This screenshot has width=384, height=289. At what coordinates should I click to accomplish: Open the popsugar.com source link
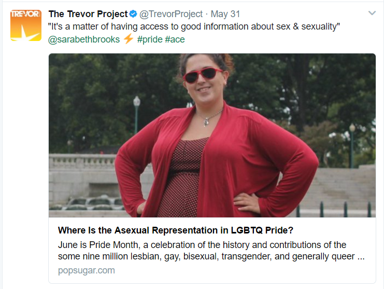[x=86, y=270]
